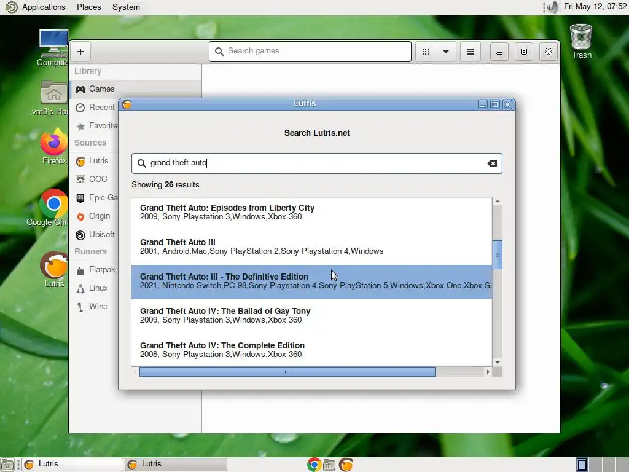Select the Lutris source in sidebar
Screen dimensions: 629x472
pyautogui.click(x=92, y=161)
